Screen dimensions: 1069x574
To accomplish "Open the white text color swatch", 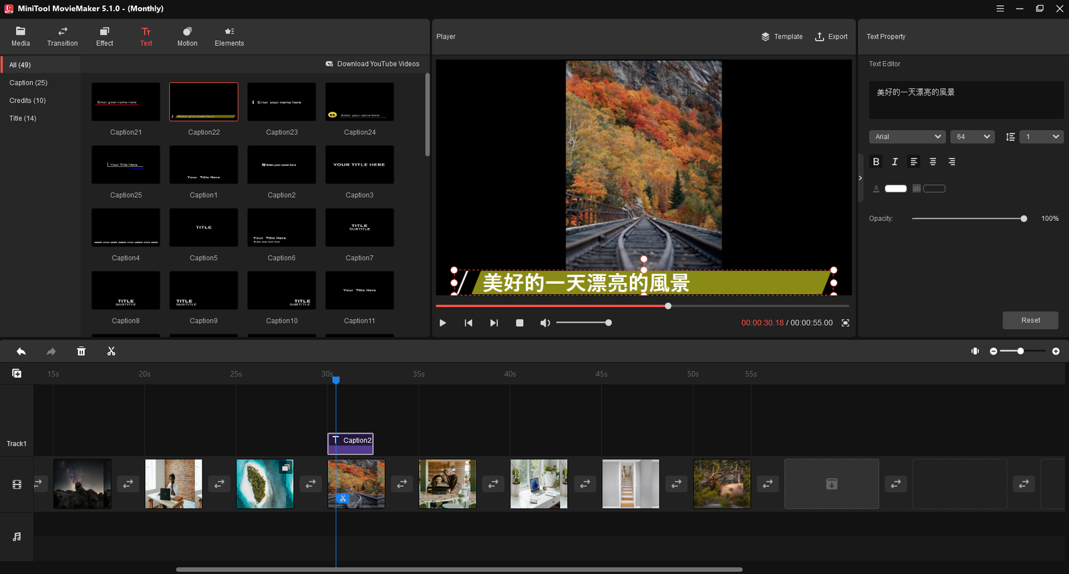I will (x=895, y=189).
